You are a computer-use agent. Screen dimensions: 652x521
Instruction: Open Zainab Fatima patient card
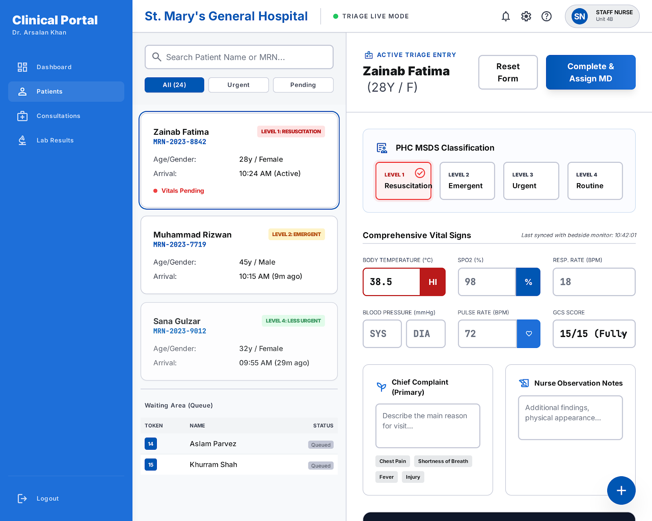(x=239, y=160)
